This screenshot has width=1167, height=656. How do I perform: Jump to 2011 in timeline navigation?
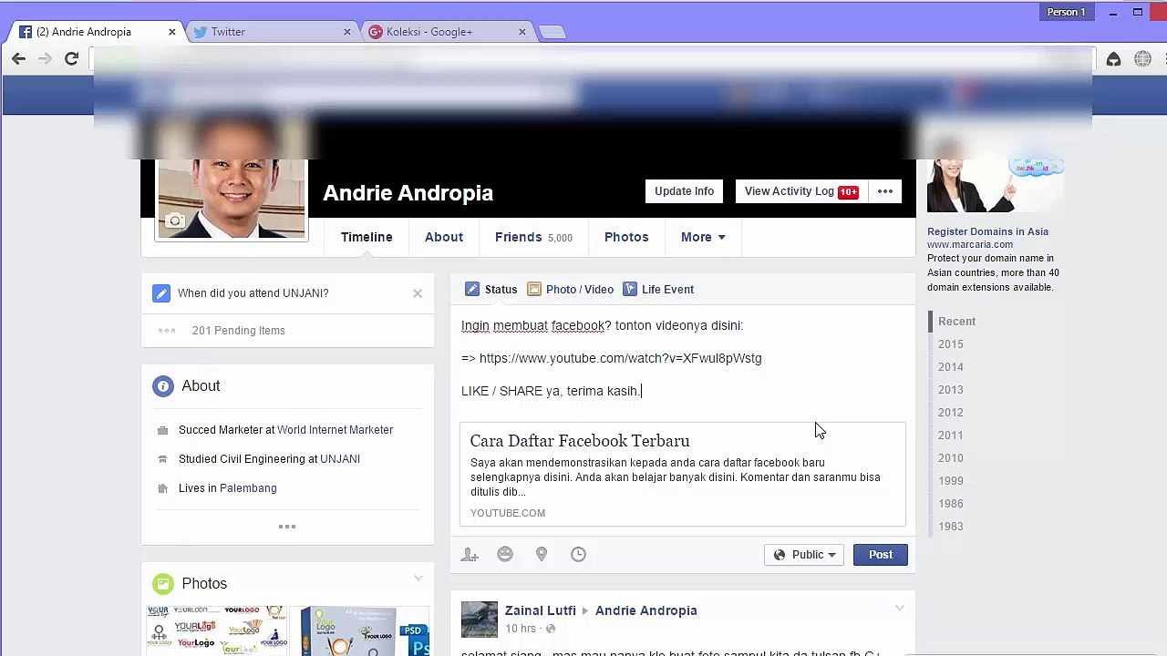pyautogui.click(x=951, y=436)
